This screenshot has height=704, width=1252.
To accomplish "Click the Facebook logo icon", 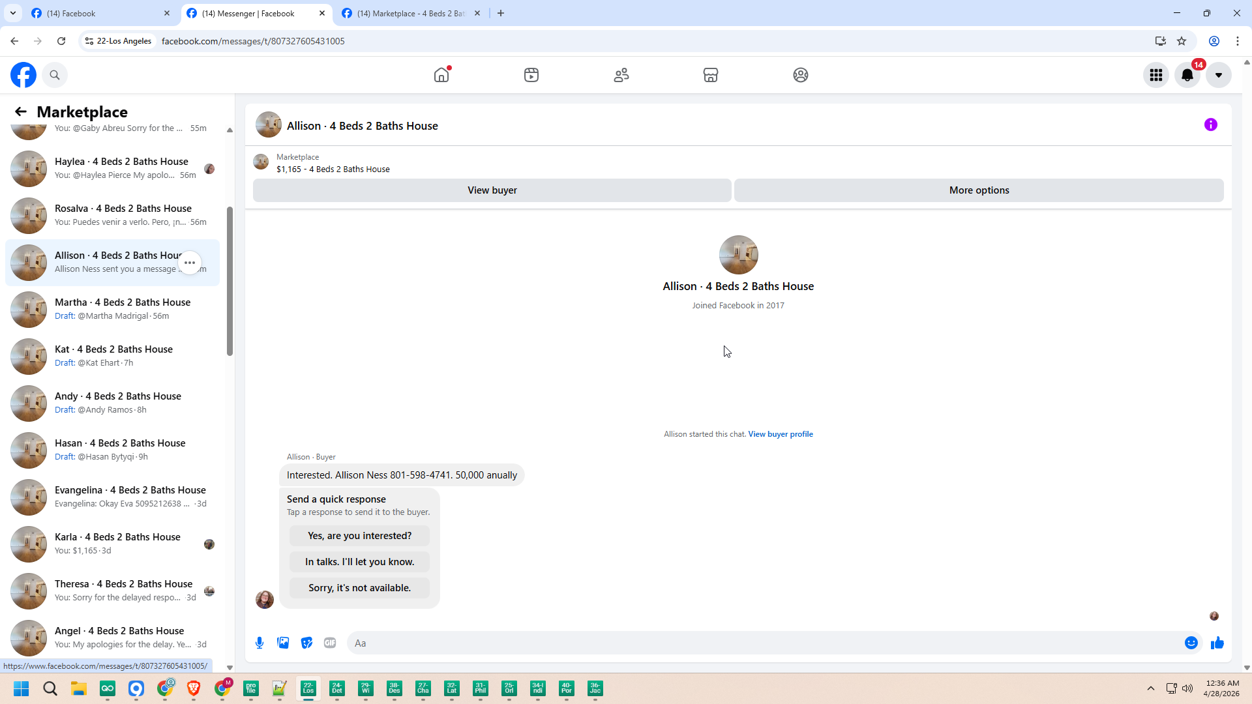I will click(x=23, y=75).
